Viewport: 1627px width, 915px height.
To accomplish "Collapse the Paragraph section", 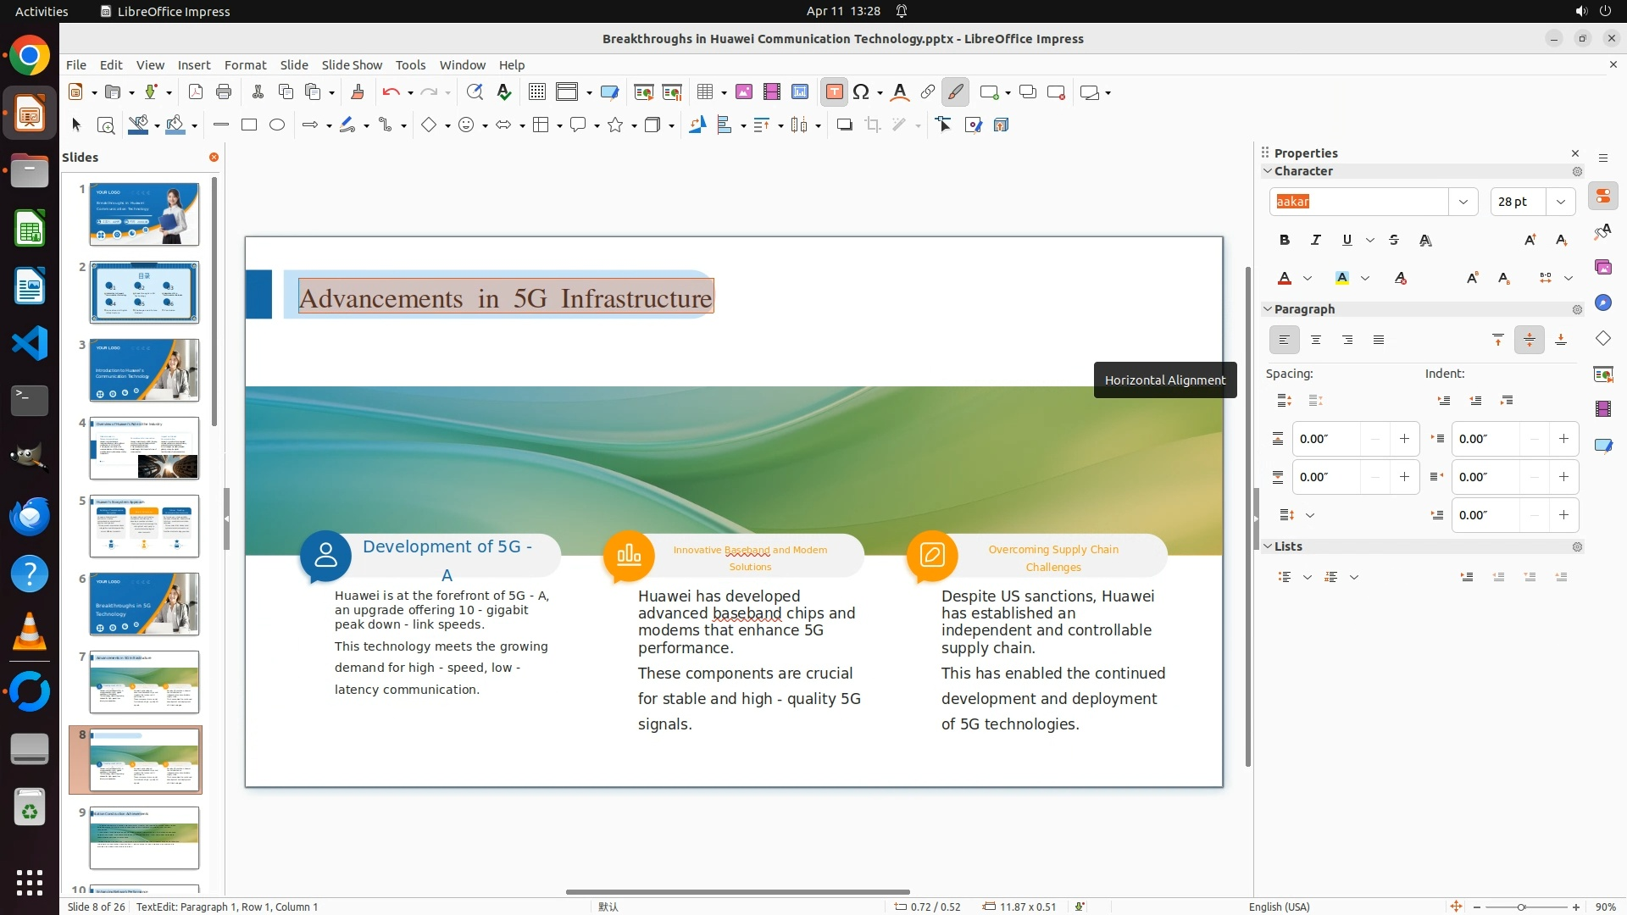I will 1268,309.
